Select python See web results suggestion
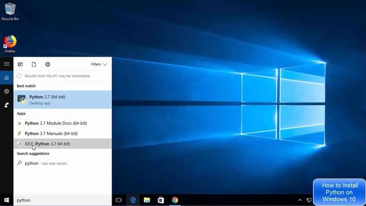The width and height of the screenshot is (366, 206). click(x=62, y=163)
